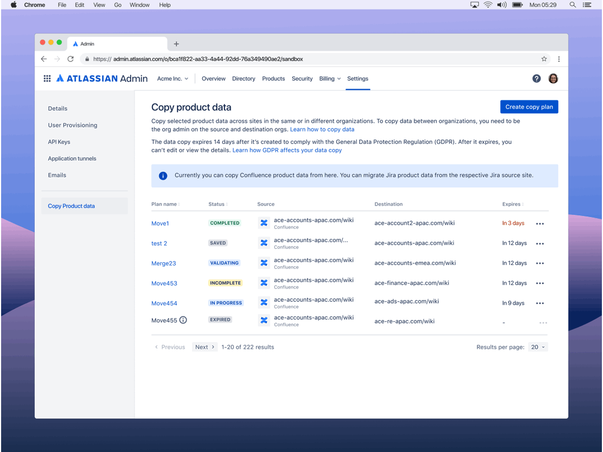Open actions menu for Merge23 row
Viewport: 603px width, 452px height.
click(540, 263)
